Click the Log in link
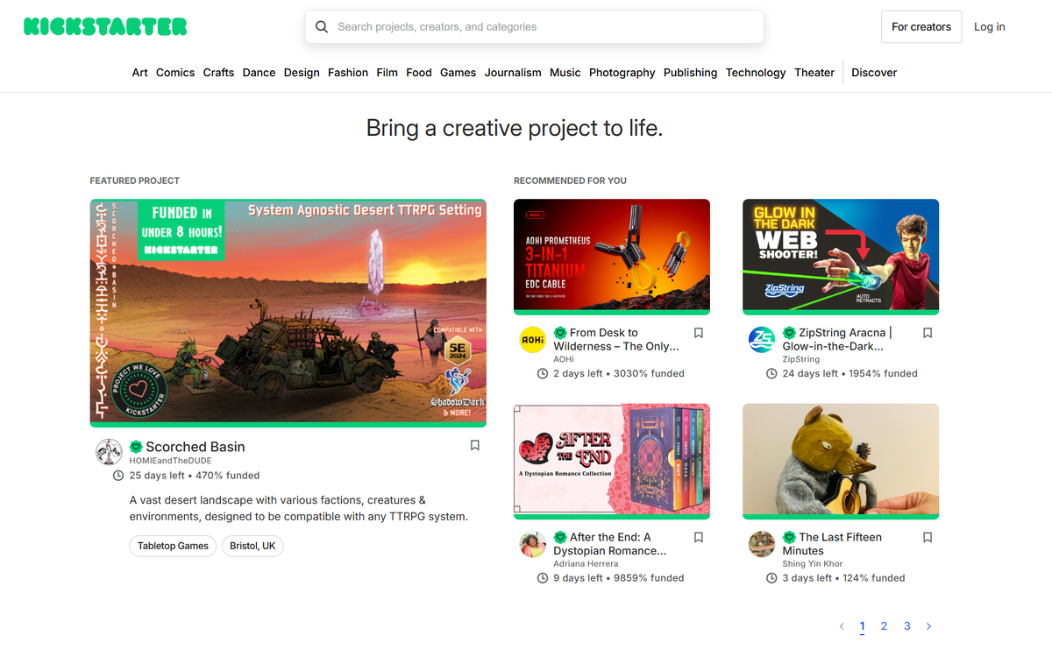This screenshot has height=650, width=1052. point(990,27)
